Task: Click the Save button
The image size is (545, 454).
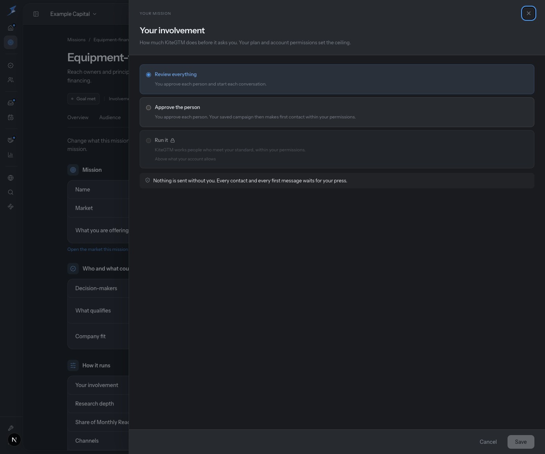Action: coord(521,442)
